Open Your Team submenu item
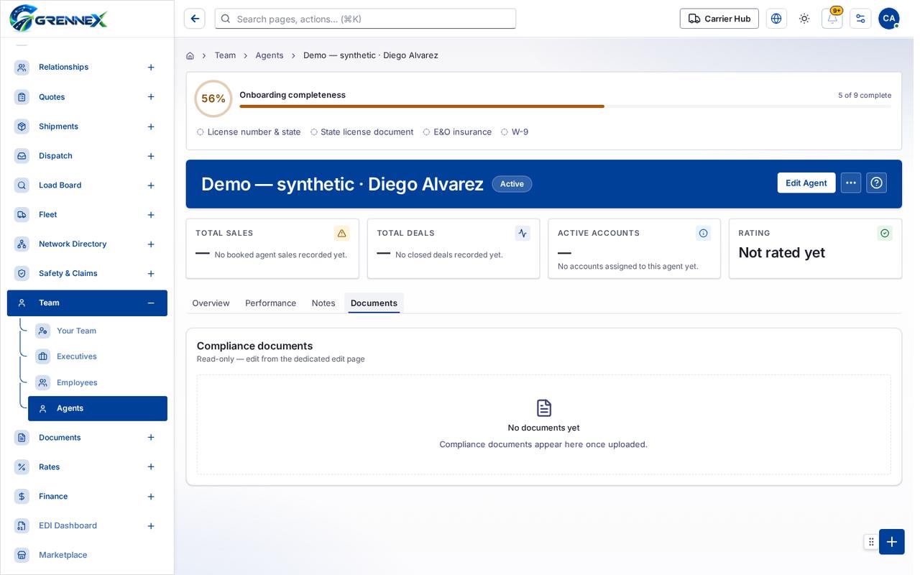The width and height of the screenshot is (920, 575). [98, 331]
